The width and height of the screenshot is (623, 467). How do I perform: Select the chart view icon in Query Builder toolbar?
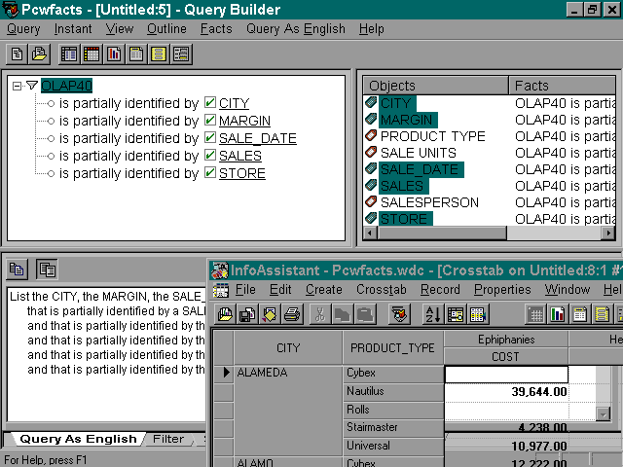[114, 54]
